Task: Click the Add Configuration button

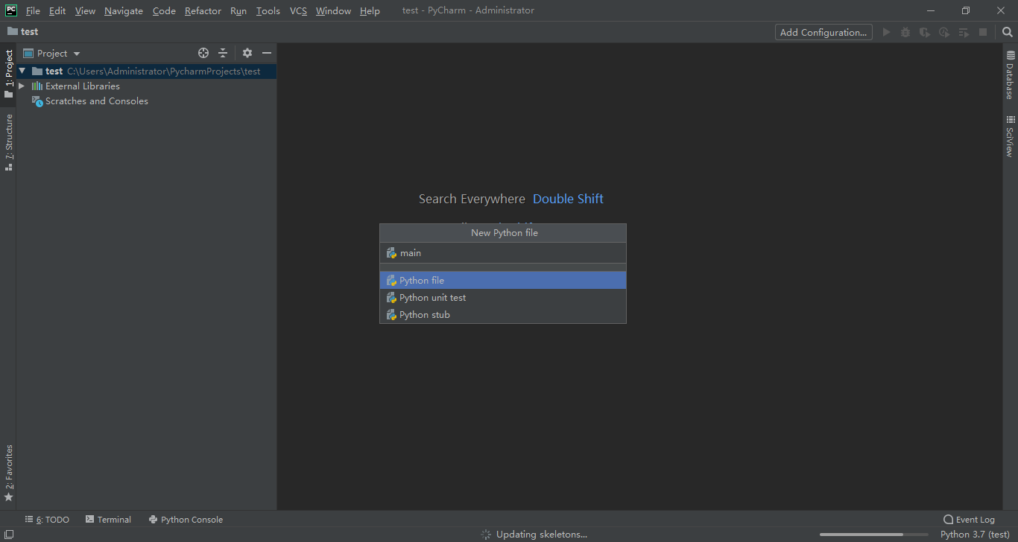Action: pyautogui.click(x=823, y=32)
